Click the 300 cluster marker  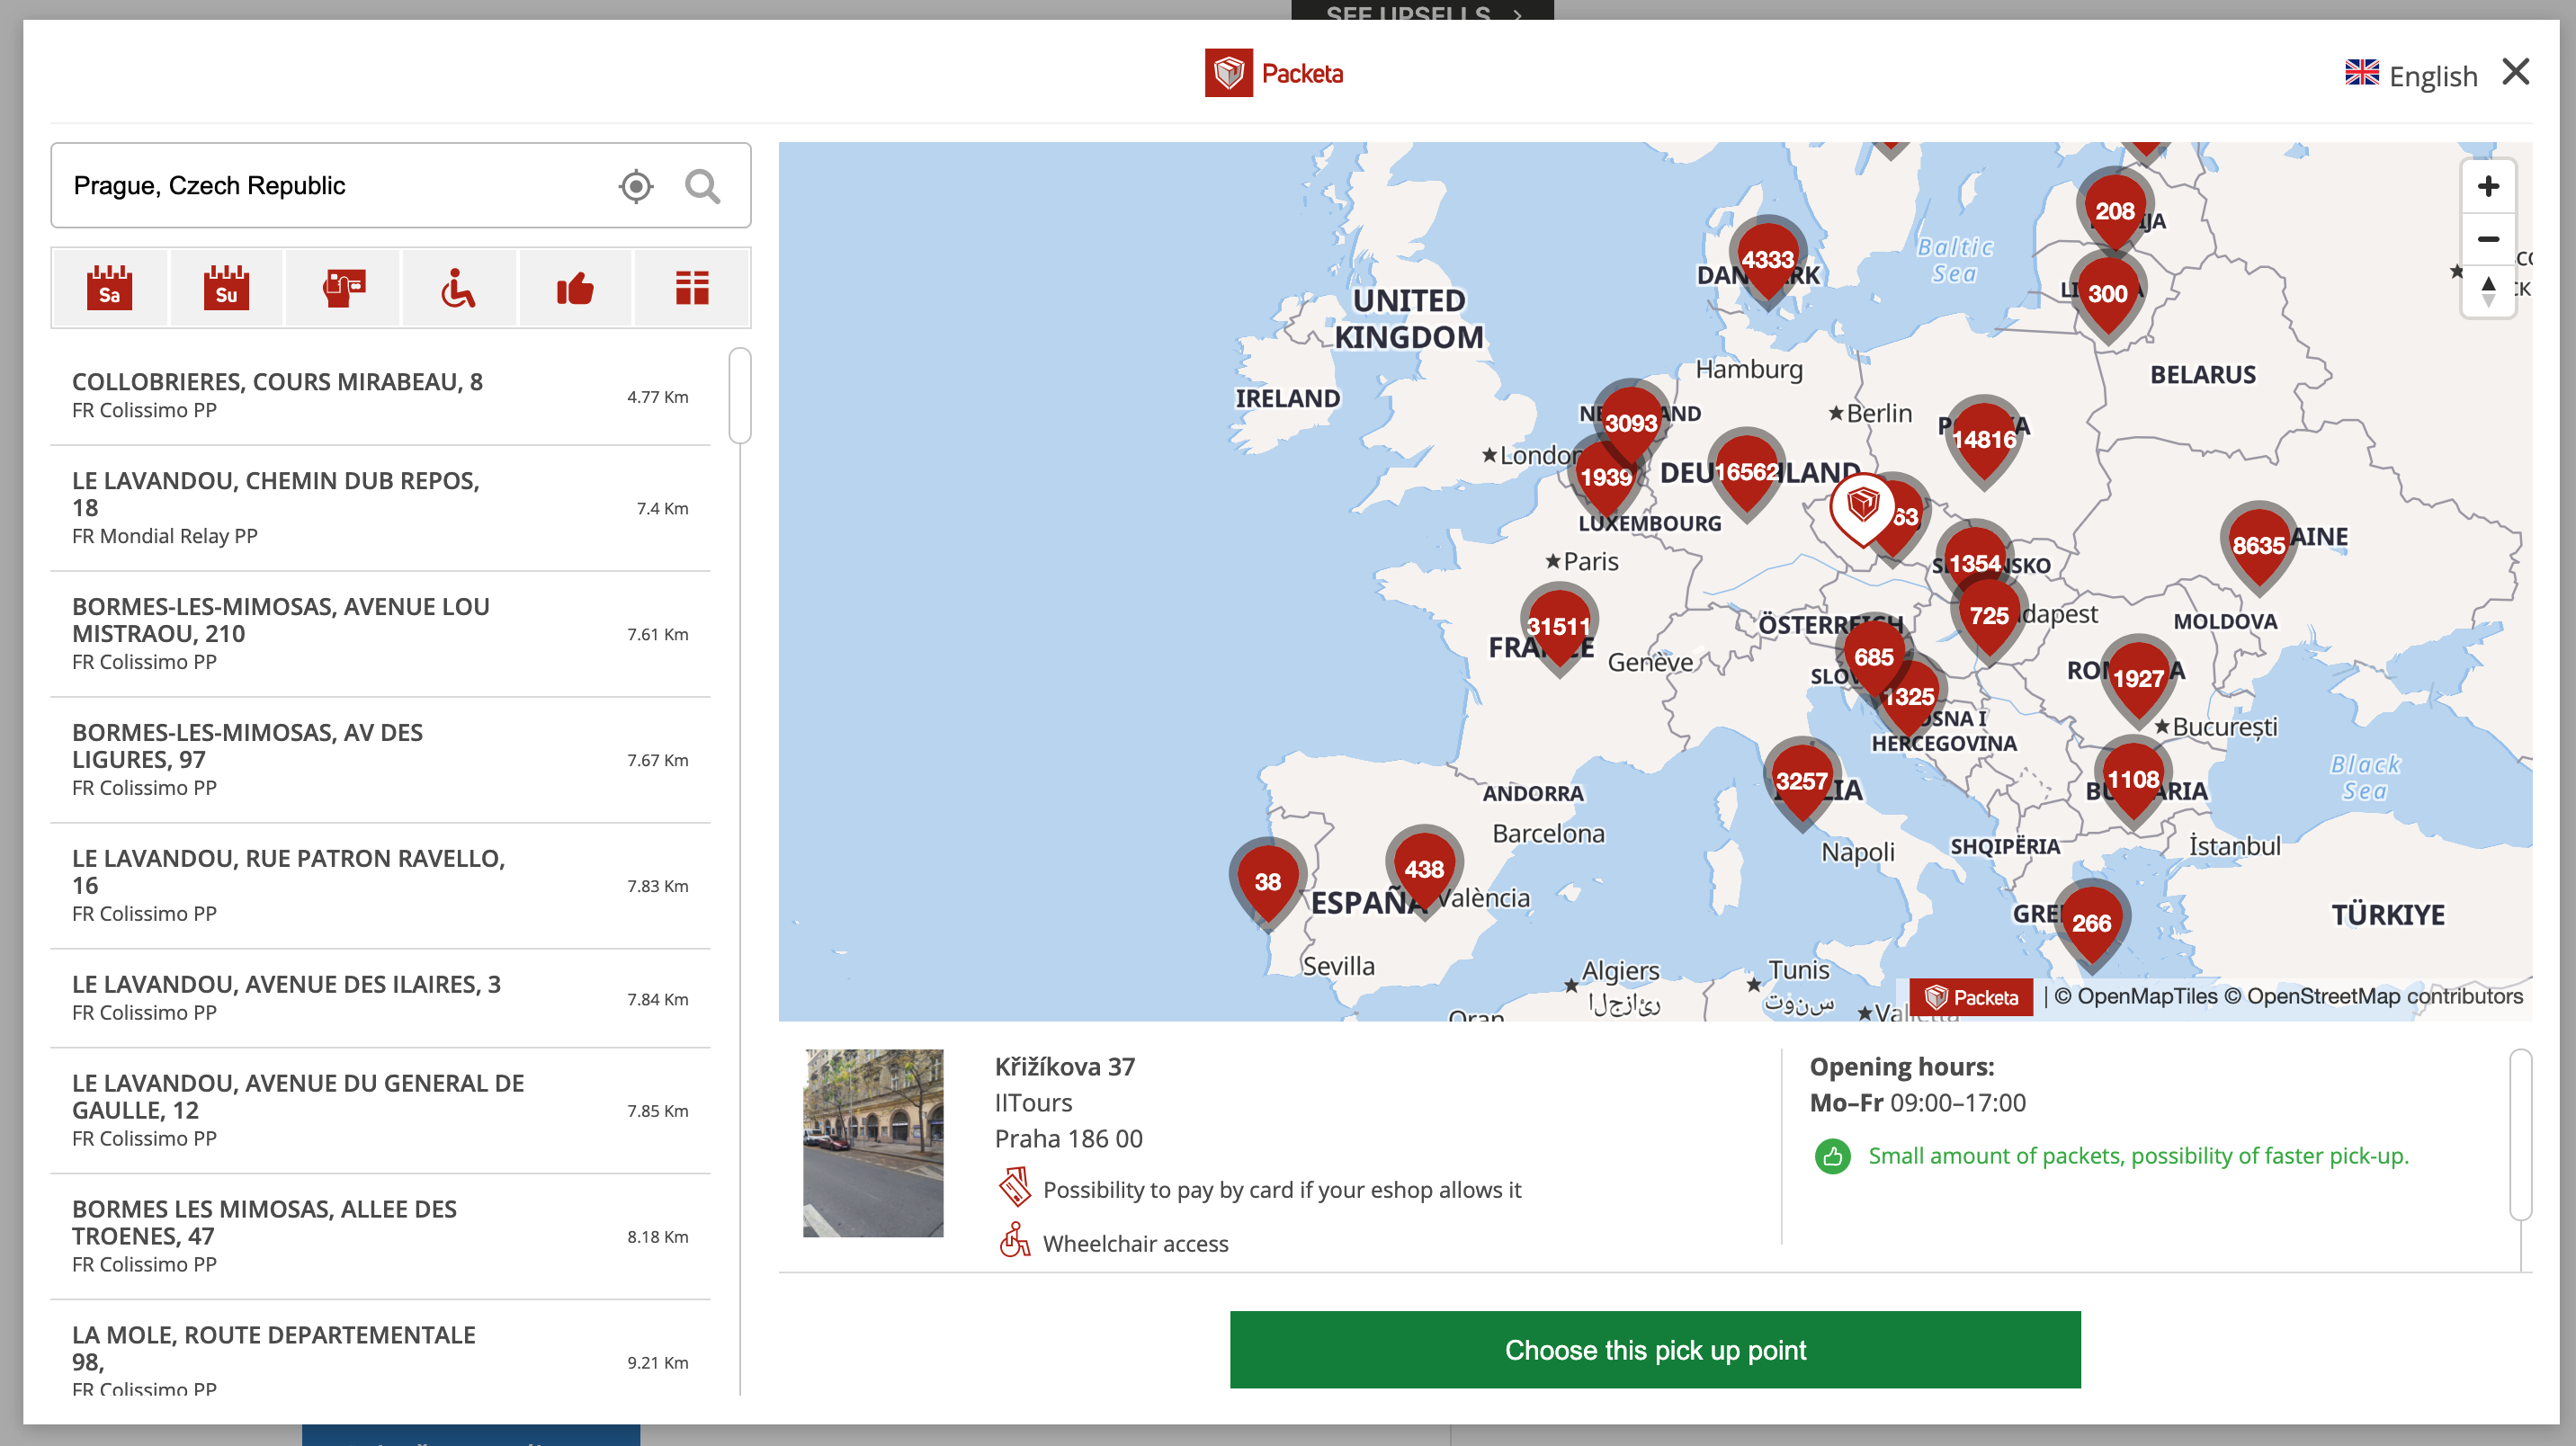pos(2107,294)
